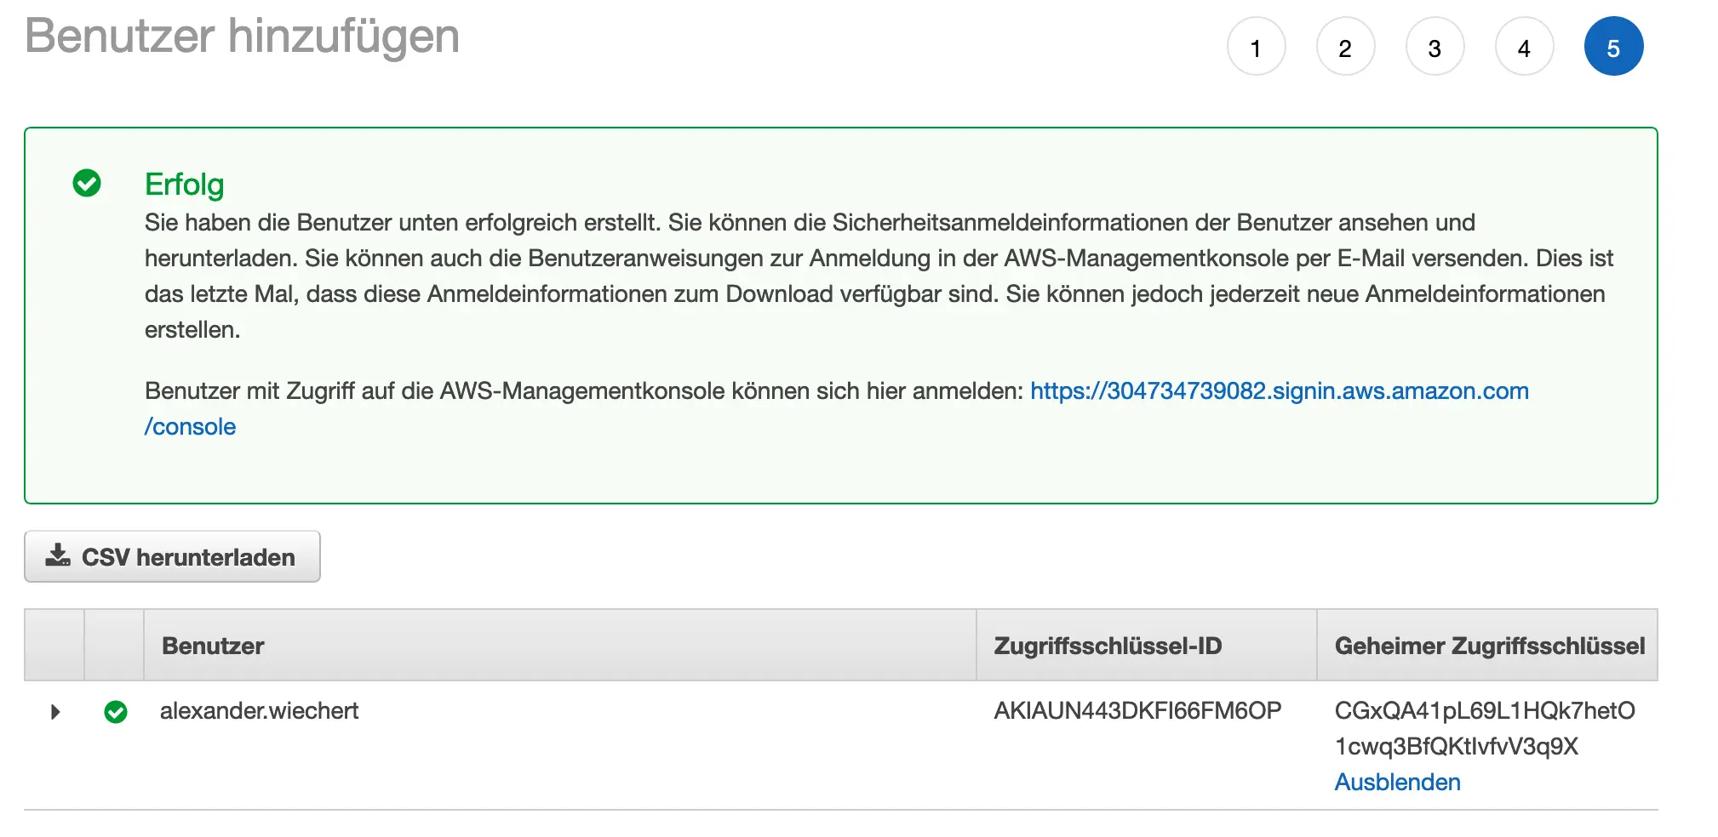1718x837 pixels.
Task: Click the Zugriffsschlüssel-ID column header
Action: (x=1108, y=646)
